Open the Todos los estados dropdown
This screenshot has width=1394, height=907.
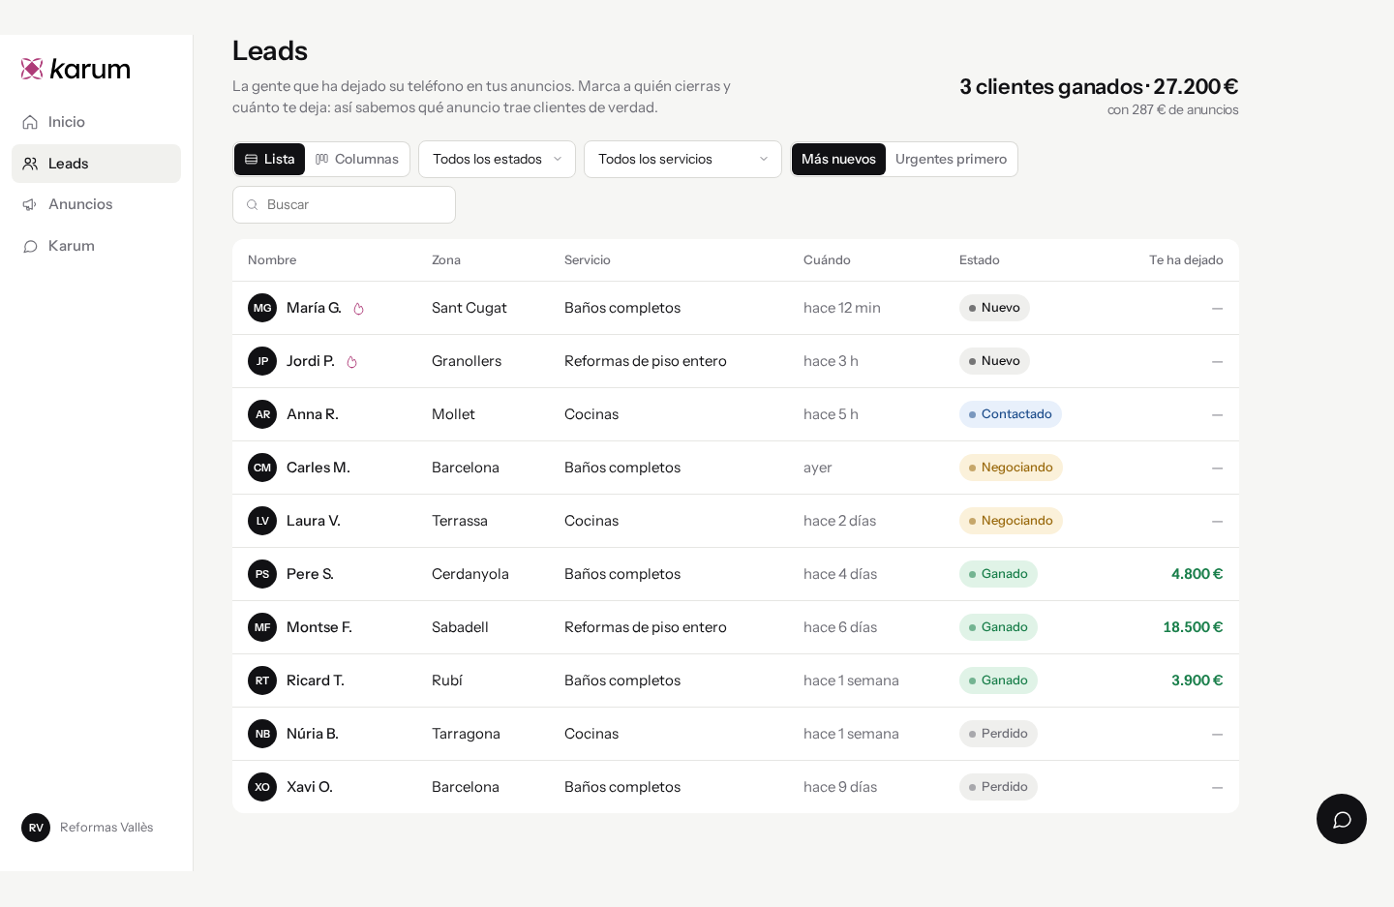point(497,159)
